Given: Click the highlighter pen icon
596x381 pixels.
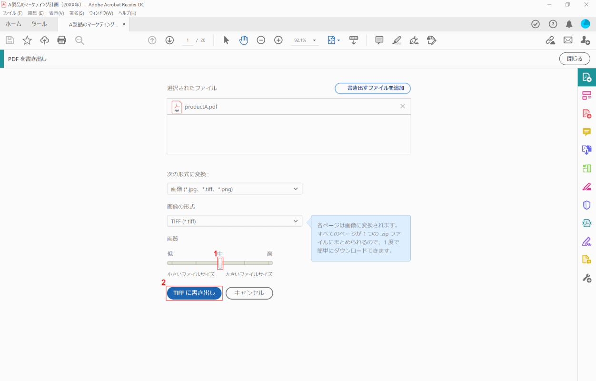Looking at the screenshot, I should pos(397,40).
